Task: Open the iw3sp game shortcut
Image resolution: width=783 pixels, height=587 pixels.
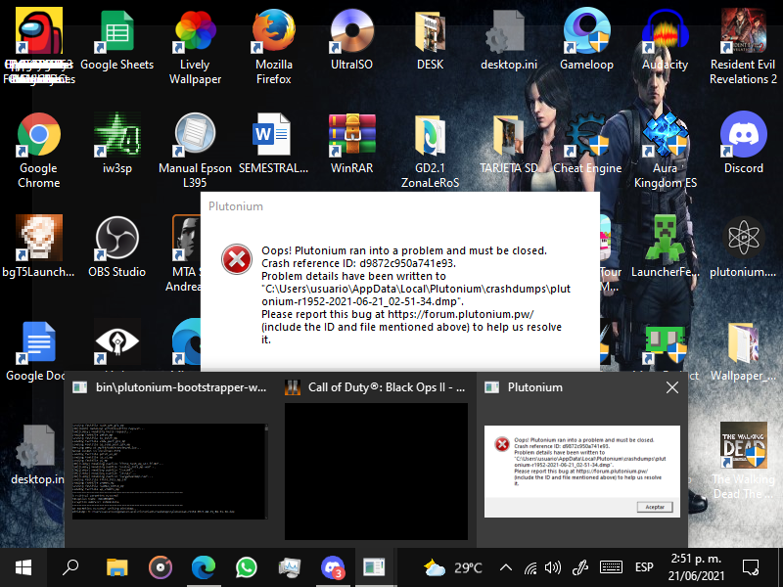Action: (116, 144)
